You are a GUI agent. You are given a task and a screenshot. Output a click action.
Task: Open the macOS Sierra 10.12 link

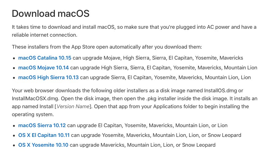pos(42,125)
